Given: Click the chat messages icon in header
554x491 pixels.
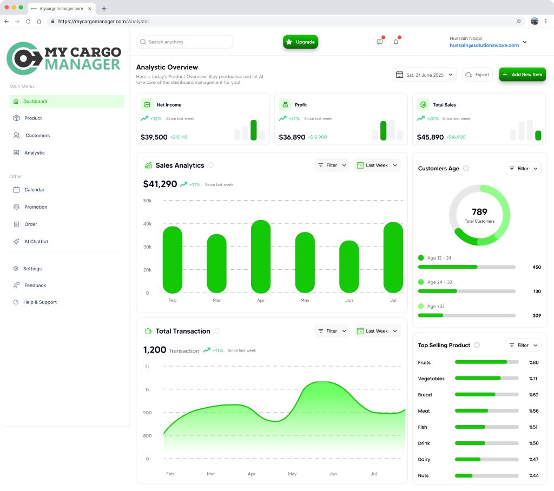Looking at the screenshot, I should pos(380,42).
